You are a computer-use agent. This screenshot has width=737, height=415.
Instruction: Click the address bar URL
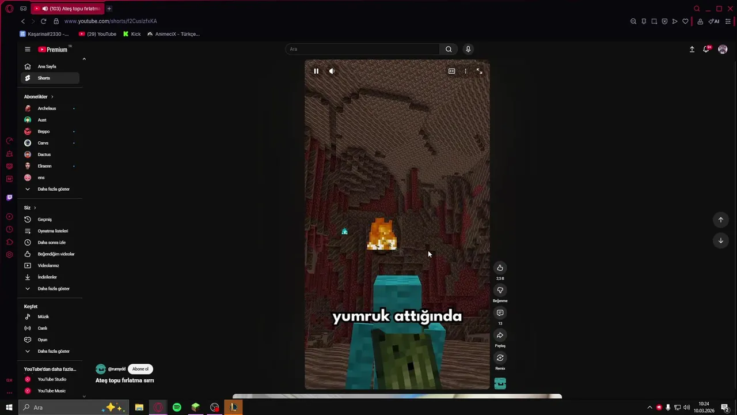click(x=111, y=21)
